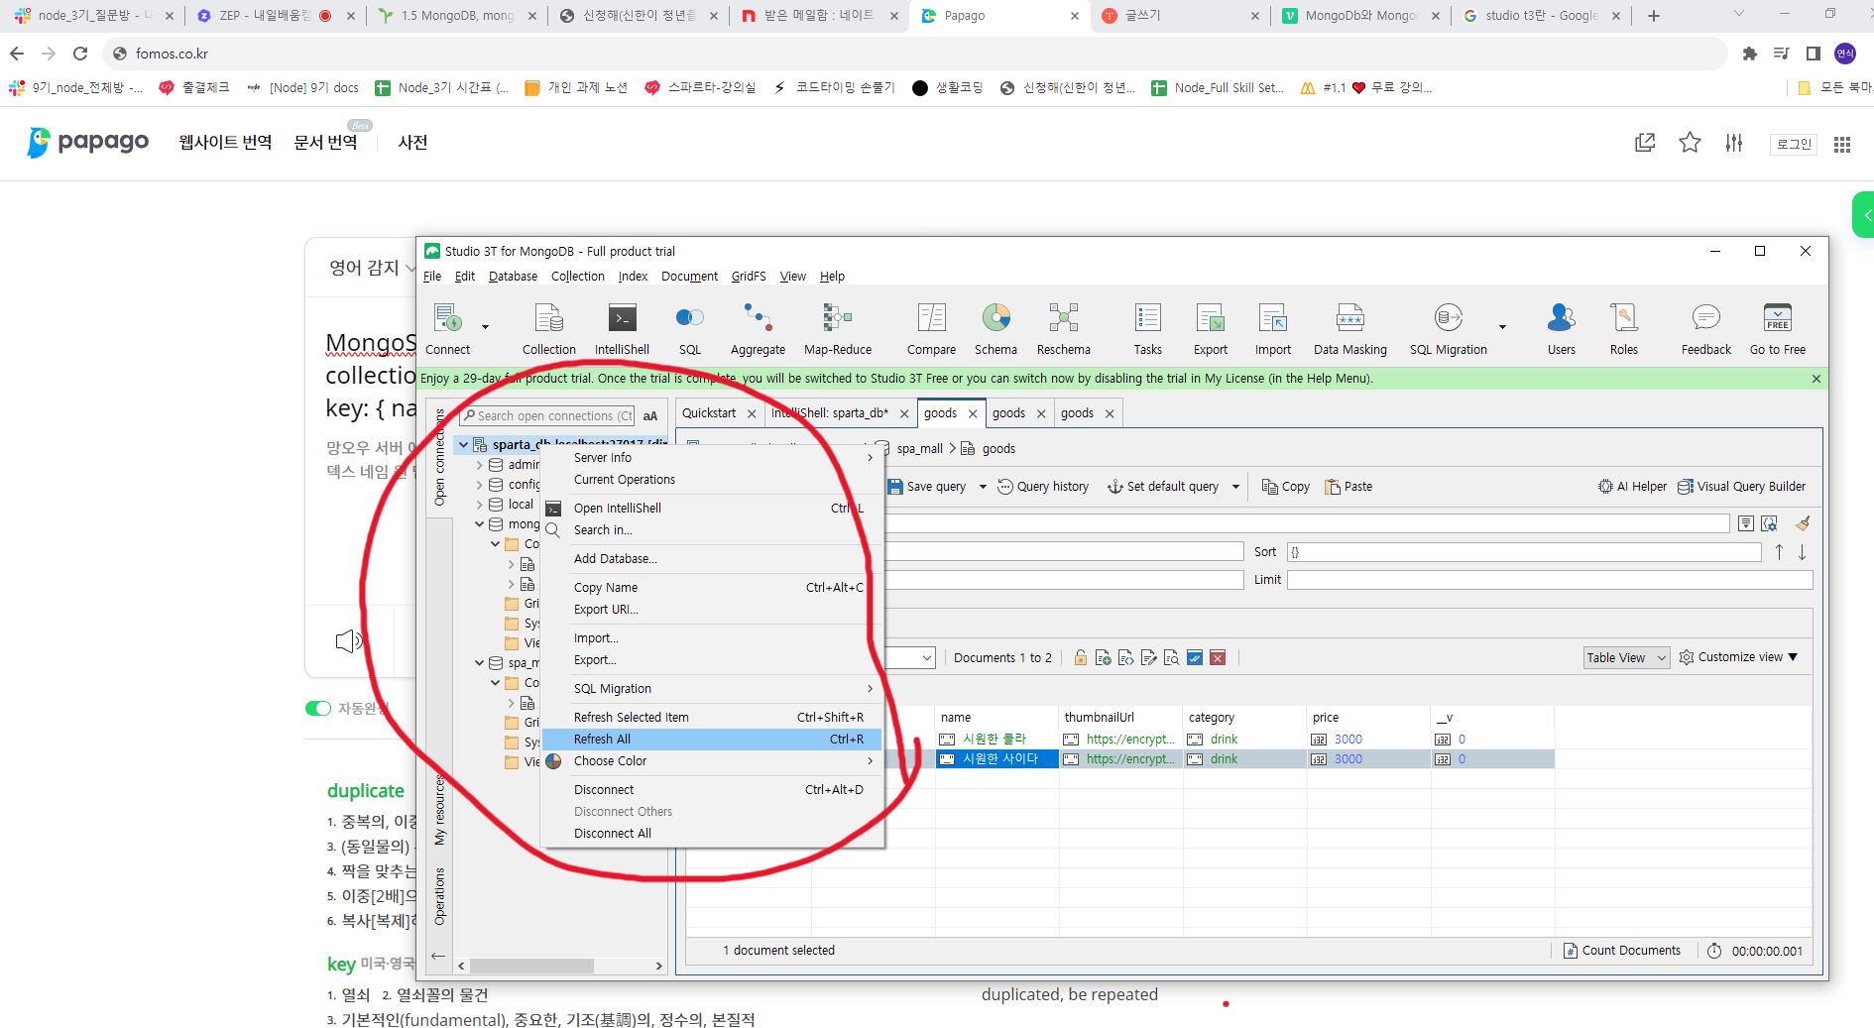Click the Count Documents button

[x=1622, y=951]
